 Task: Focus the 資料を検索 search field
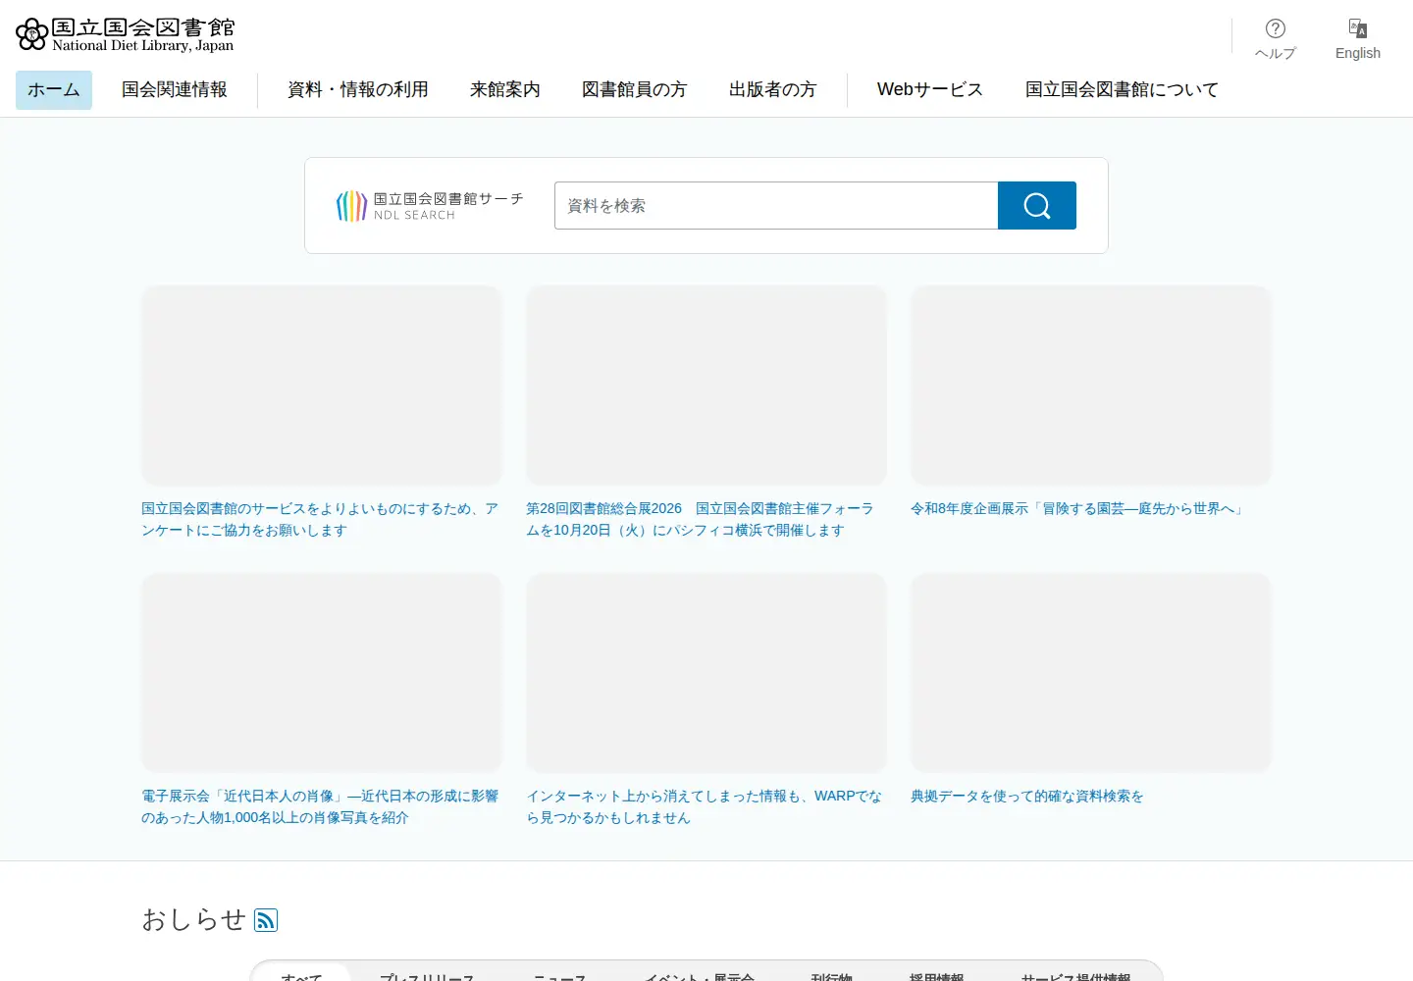776,205
